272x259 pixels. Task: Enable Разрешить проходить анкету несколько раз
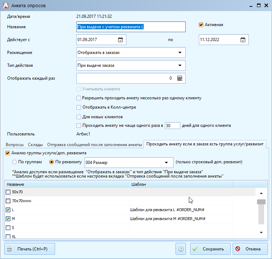(x=79, y=98)
